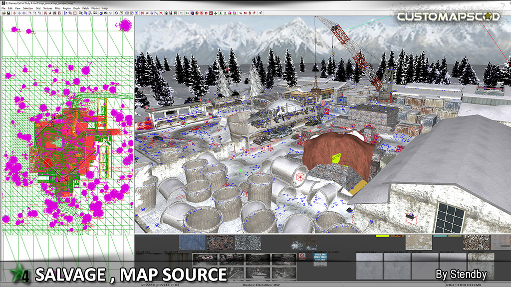The width and height of the screenshot is (511, 287).
Task: Open the Edit menu
Action: 10,8
